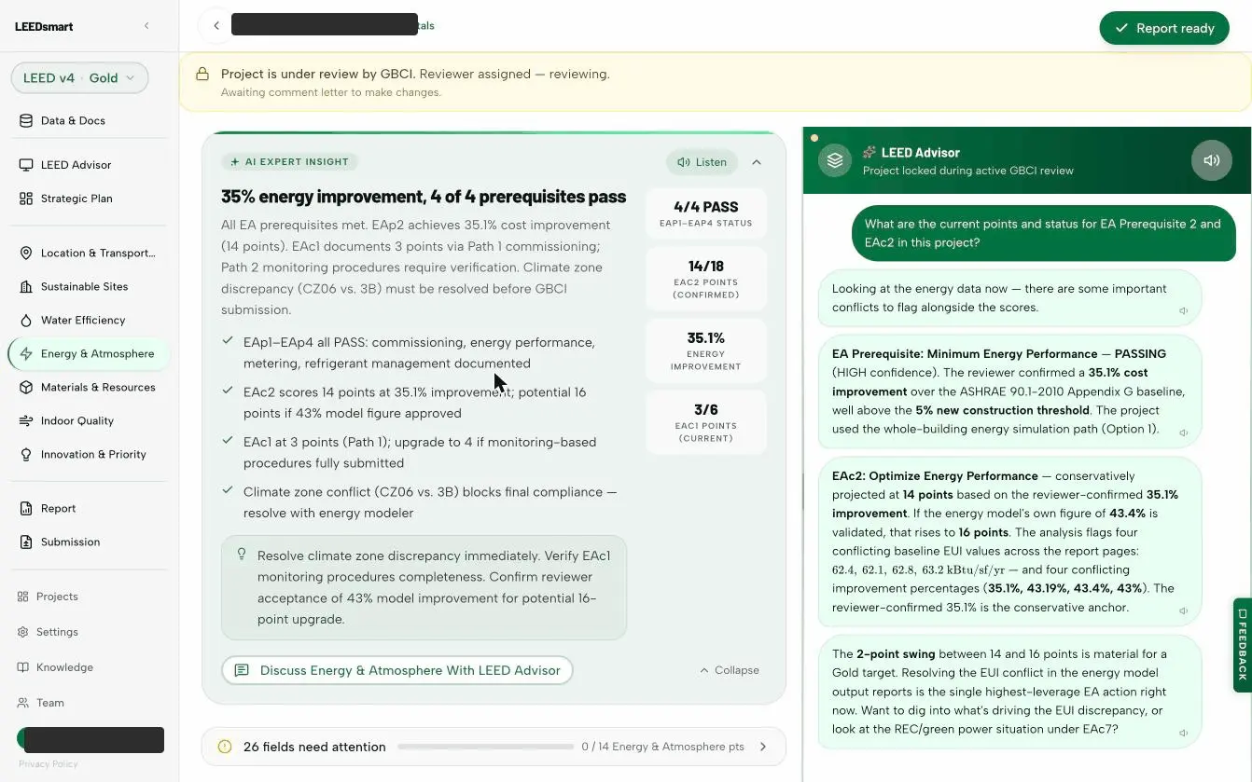Open the Knowledge section
The image size is (1252, 782).
pos(64,667)
